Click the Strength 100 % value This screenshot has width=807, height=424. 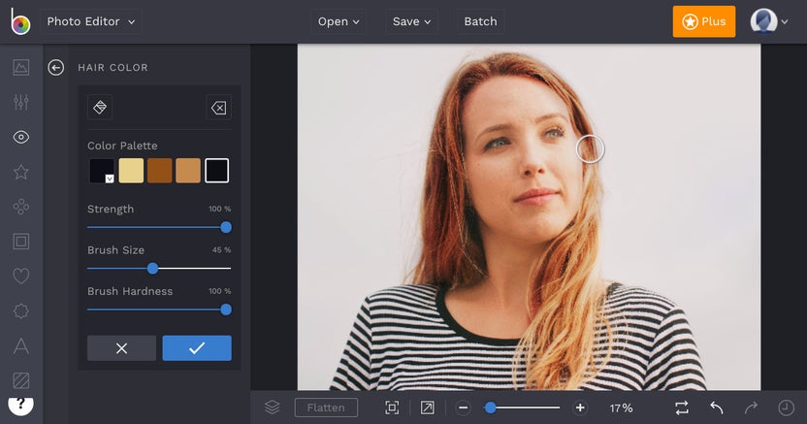coord(220,209)
